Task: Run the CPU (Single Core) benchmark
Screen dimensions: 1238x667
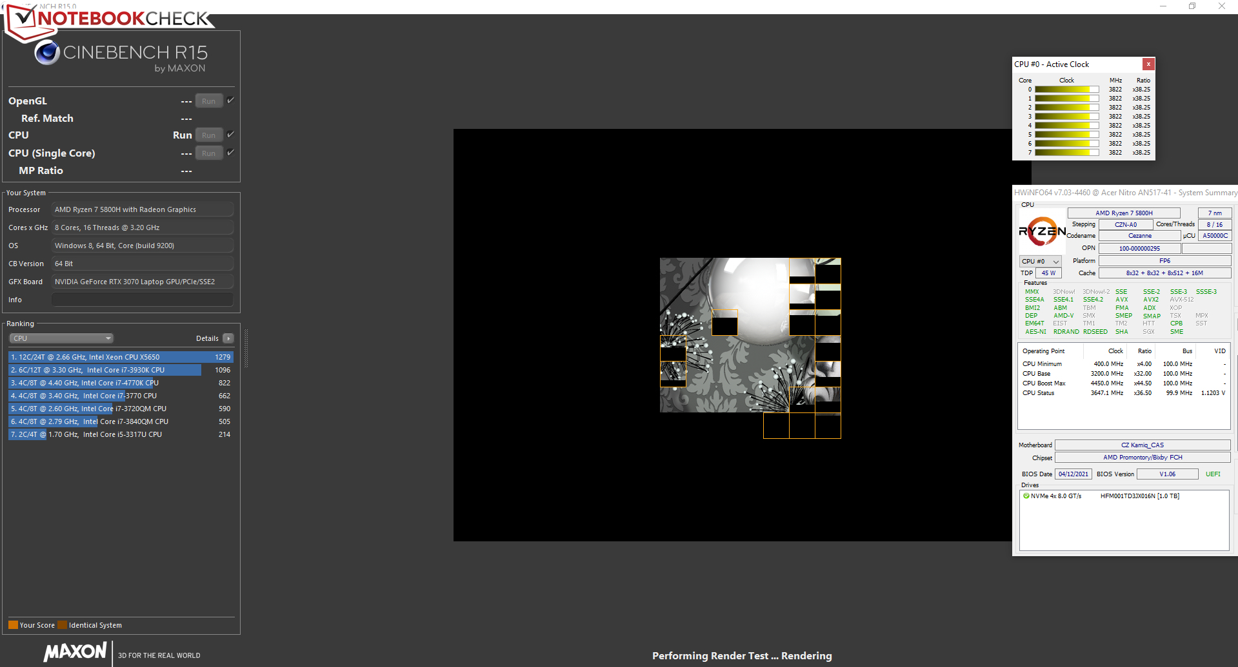Action: 209,153
